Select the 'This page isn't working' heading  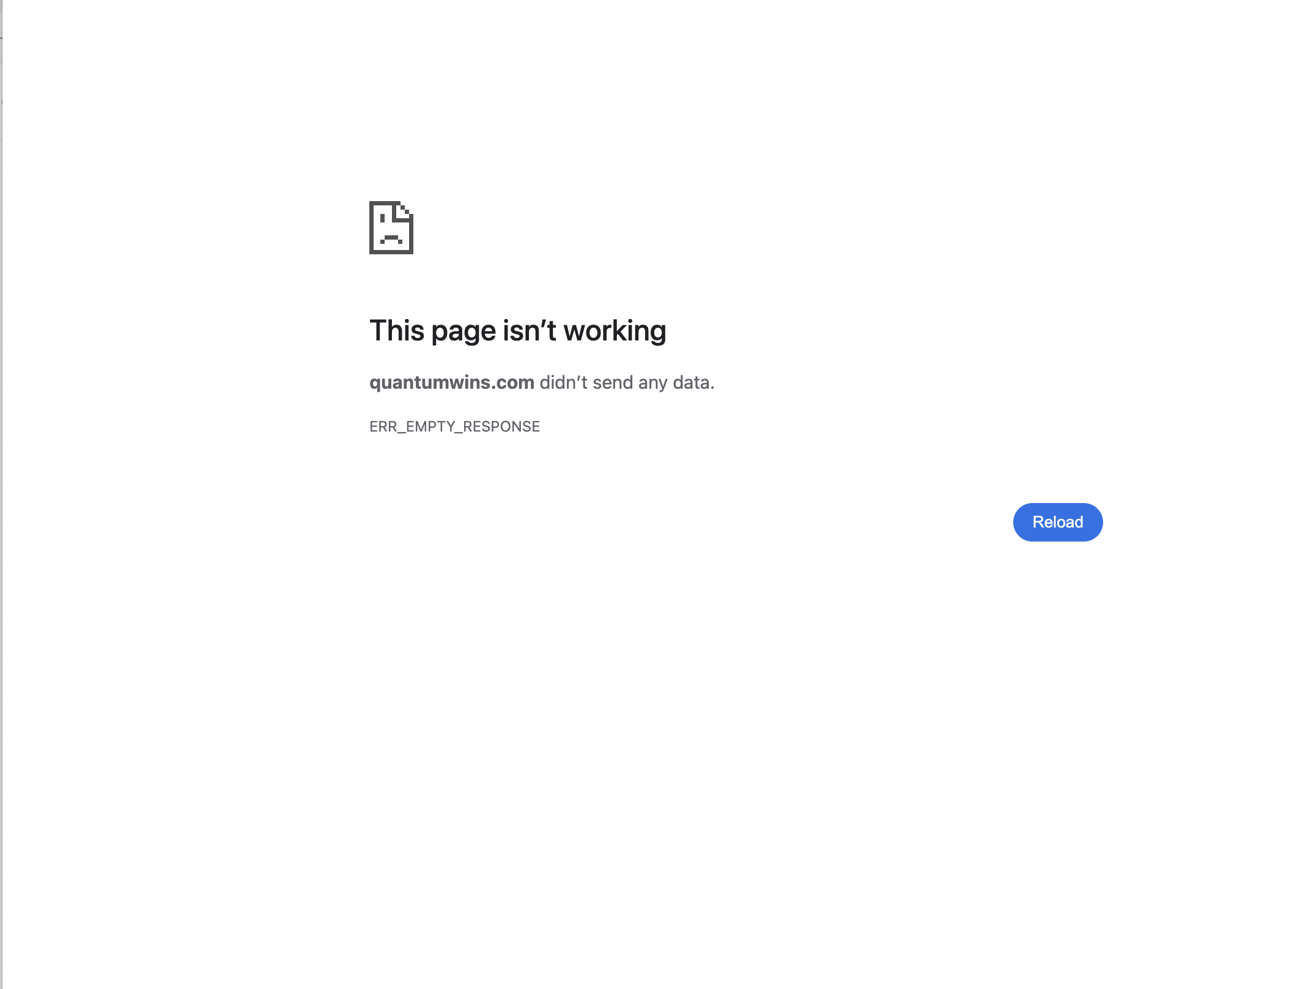tap(517, 331)
